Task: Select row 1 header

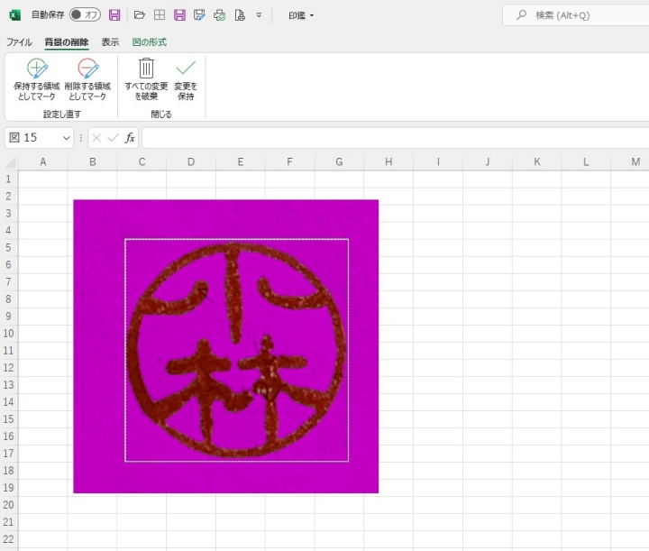Action: 9,179
